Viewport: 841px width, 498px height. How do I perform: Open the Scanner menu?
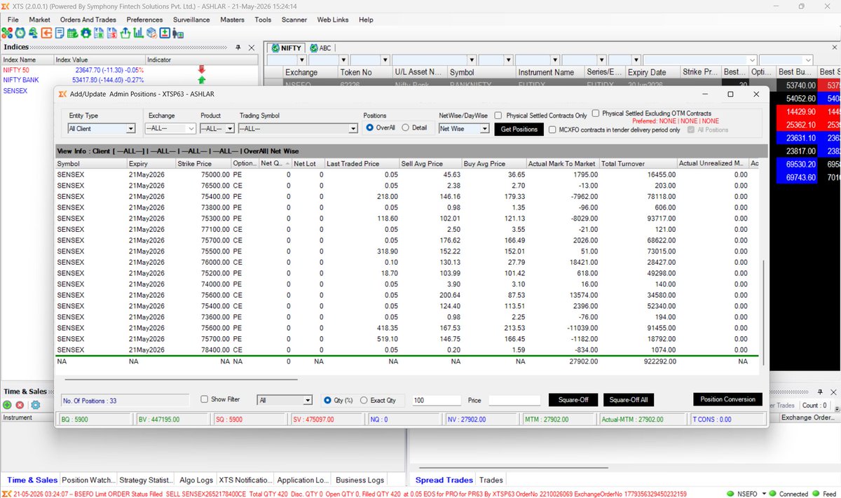tap(294, 20)
